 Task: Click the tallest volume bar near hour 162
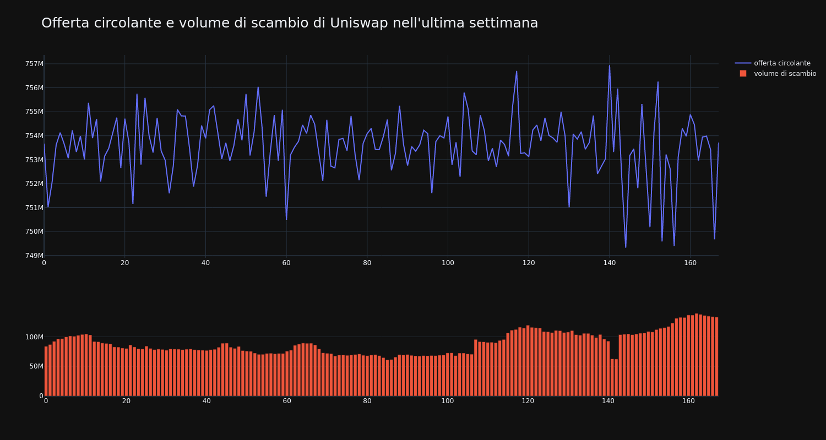697,355
